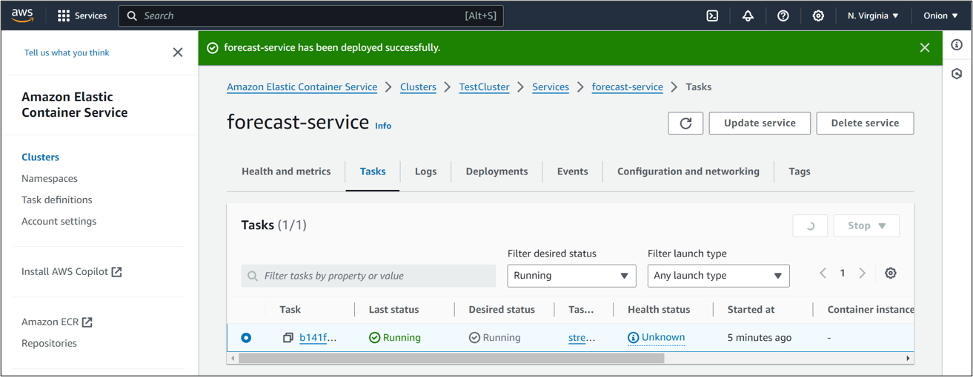Click the Update service button
973x377 pixels.
pyautogui.click(x=760, y=123)
